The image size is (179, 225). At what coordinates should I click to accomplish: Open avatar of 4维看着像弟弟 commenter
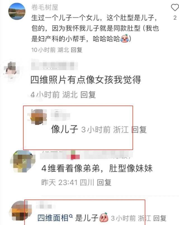23,161
